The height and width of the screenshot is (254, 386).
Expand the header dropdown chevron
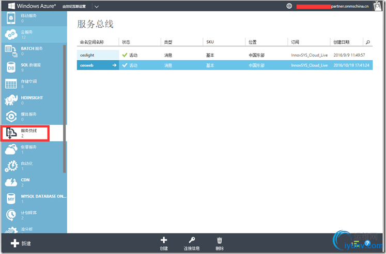point(97,7)
